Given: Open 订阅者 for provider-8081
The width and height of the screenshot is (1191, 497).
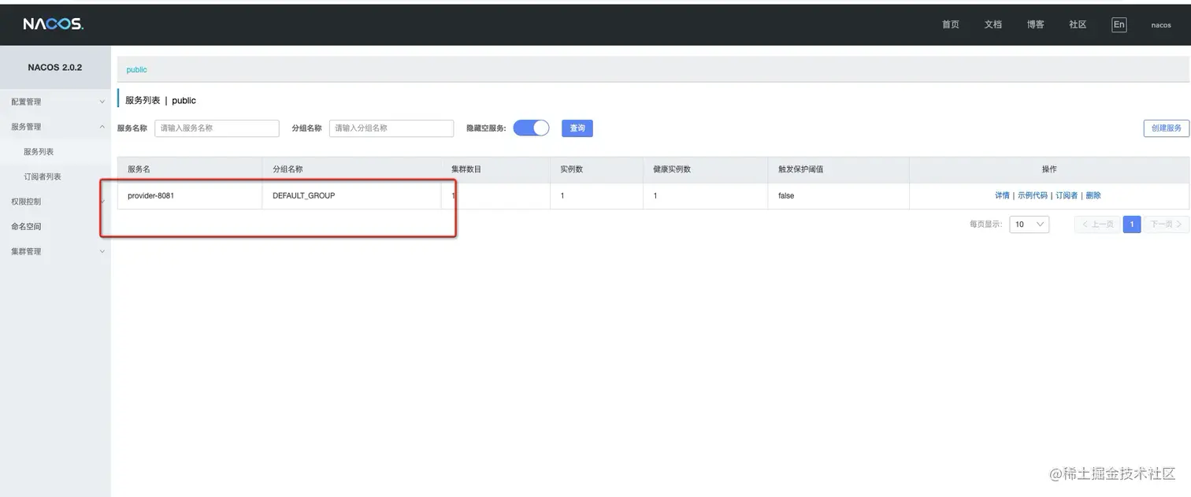Looking at the screenshot, I should tap(1067, 195).
